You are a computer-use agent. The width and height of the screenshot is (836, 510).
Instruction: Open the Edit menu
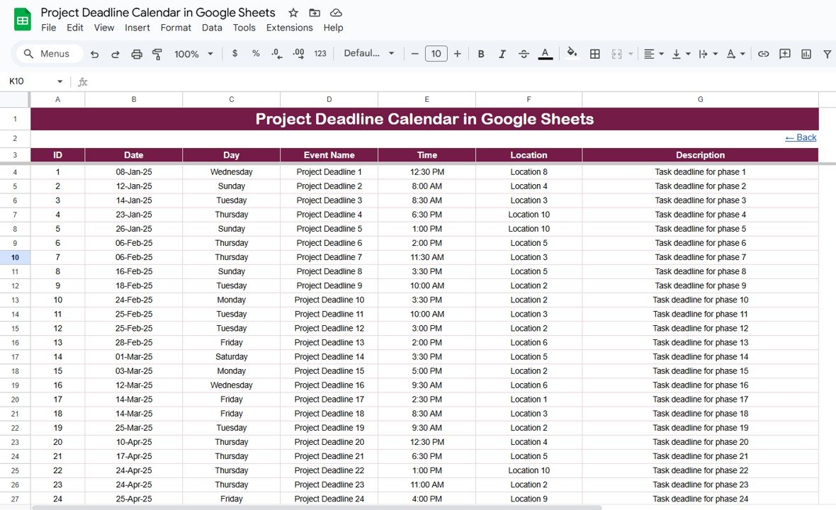click(74, 28)
